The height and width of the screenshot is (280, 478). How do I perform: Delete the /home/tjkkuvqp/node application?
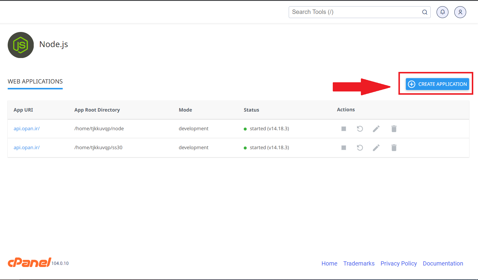pyautogui.click(x=394, y=128)
